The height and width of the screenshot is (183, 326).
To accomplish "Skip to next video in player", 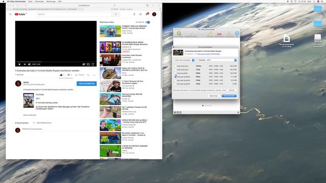I will pos(25,65).
